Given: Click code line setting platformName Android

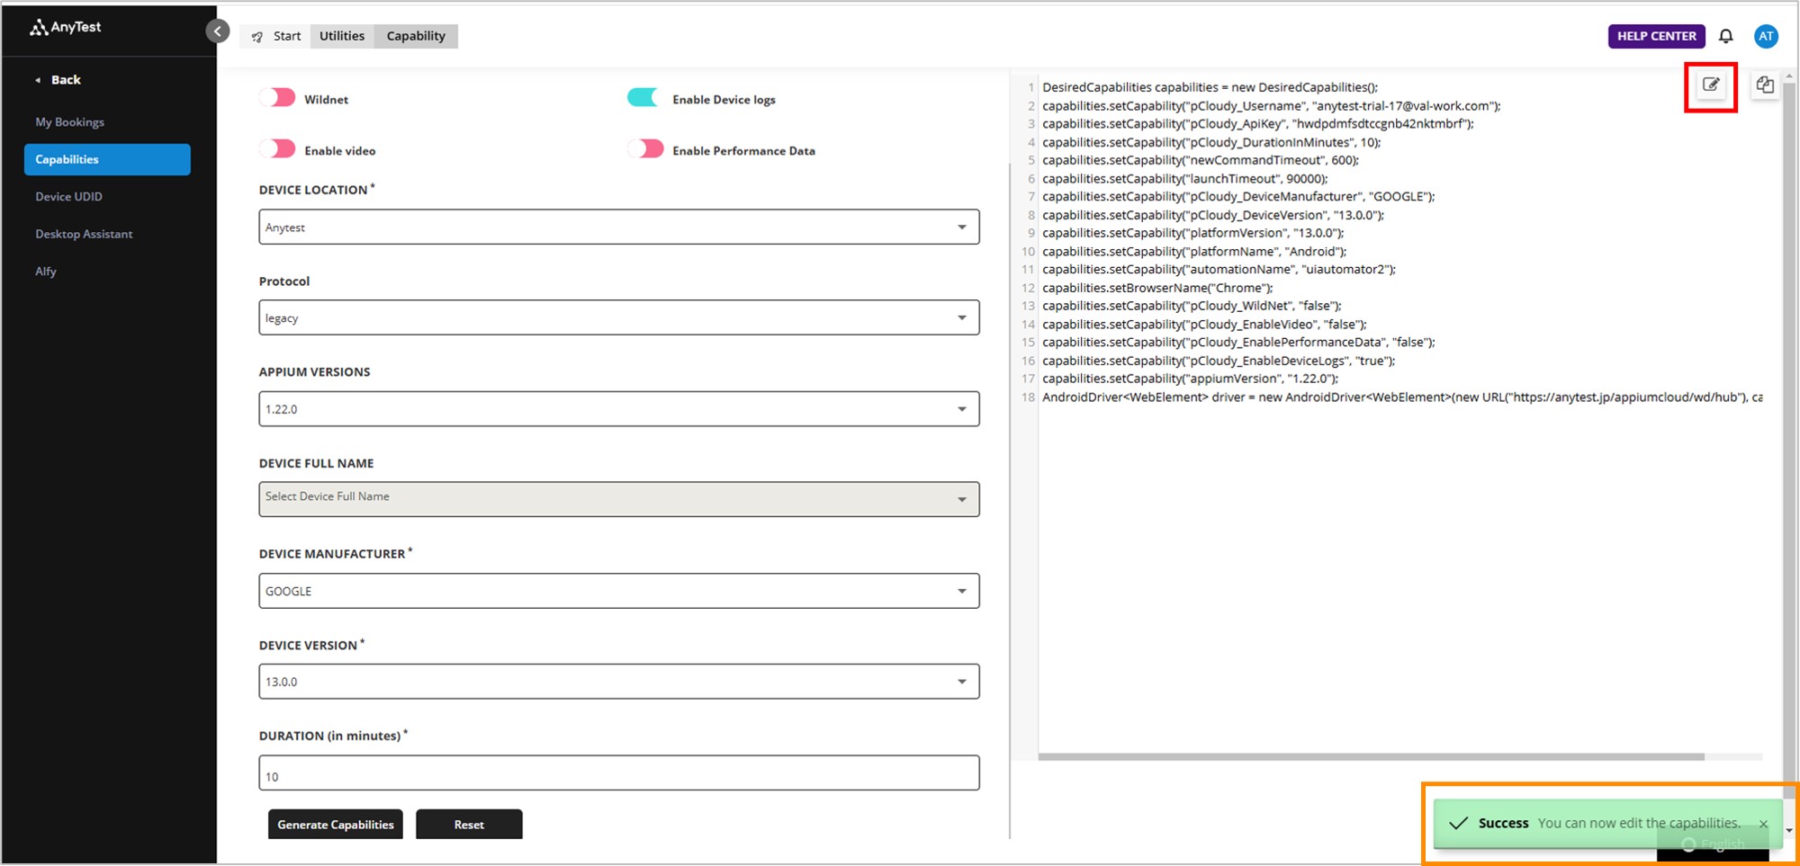Looking at the screenshot, I should point(1194,252).
